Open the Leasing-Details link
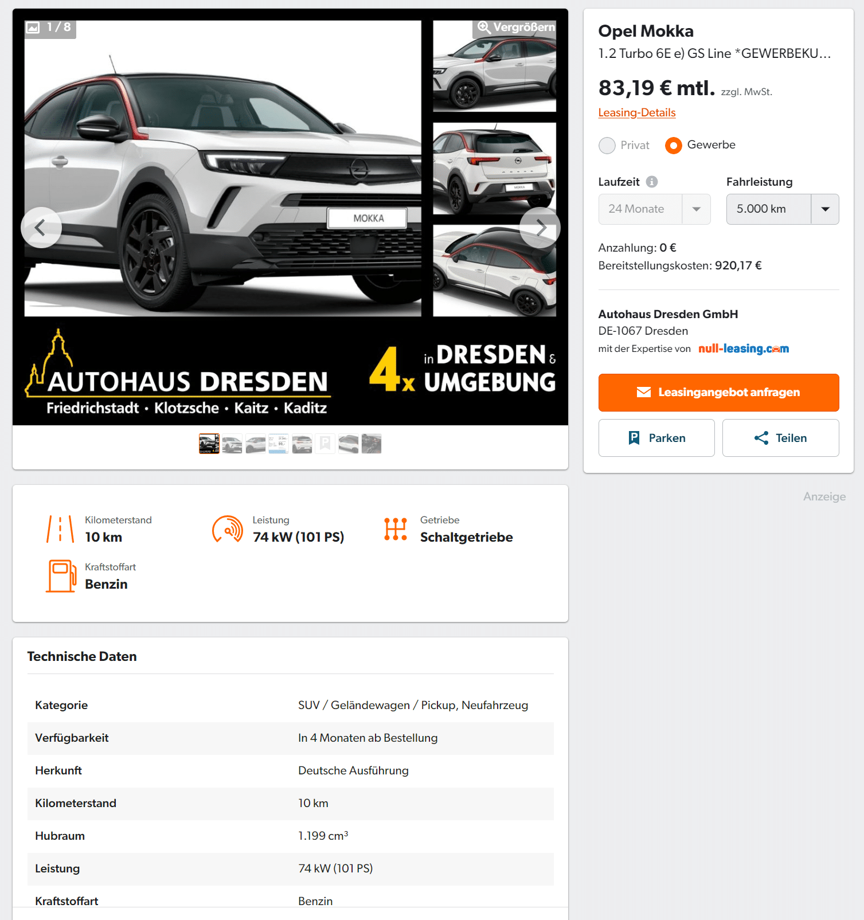Screen dimensions: 864x920 point(637,113)
